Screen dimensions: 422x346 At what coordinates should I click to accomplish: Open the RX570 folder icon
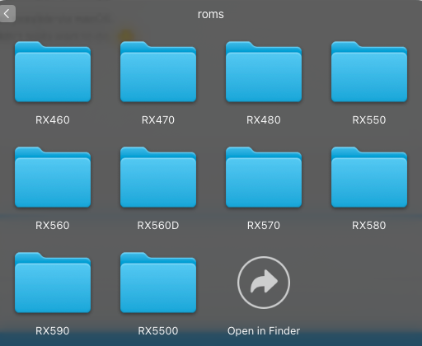click(x=264, y=177)
